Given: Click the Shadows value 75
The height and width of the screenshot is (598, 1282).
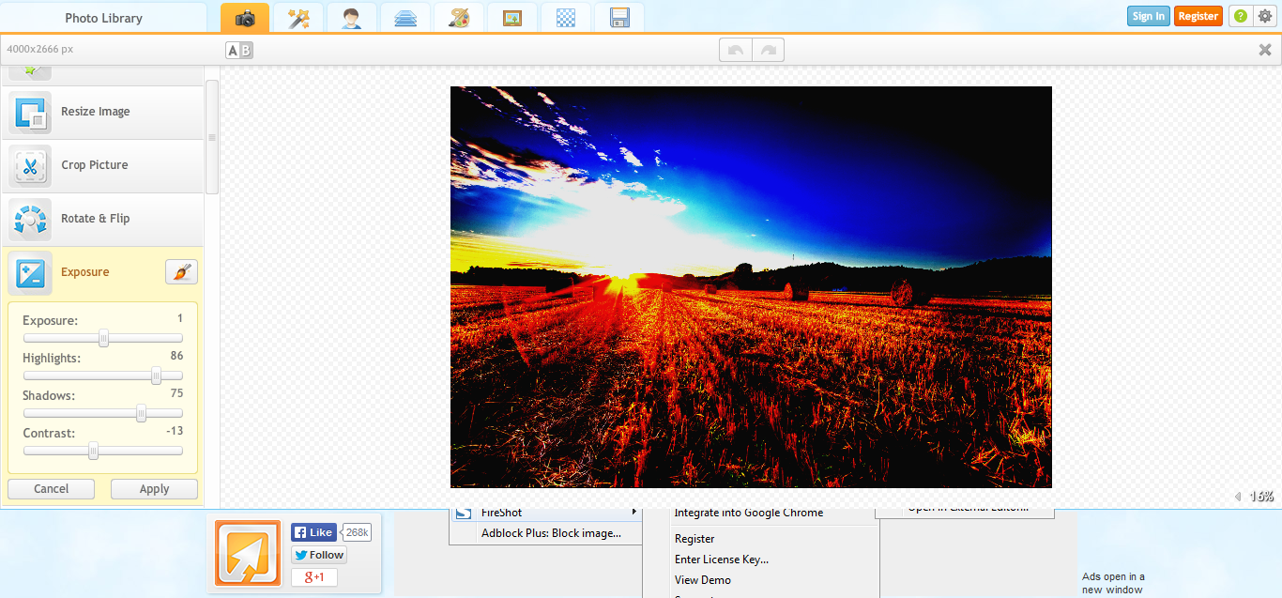Looking at the screenshot, I should click(x=176, y=394).
